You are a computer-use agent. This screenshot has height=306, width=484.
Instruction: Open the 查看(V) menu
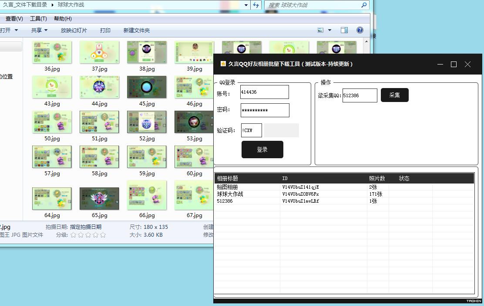pyautogui.click(x=14, y=19)
